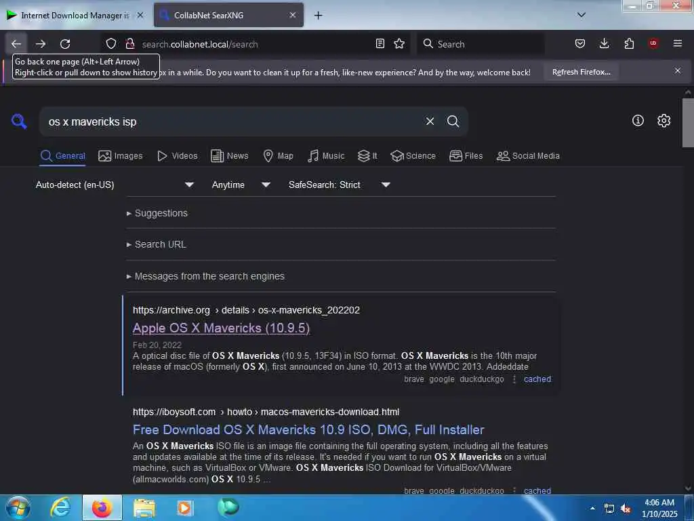This screenshot has width=694, height=521.
Task: Click the Refresh Firefox button
Action: point(581,72)
